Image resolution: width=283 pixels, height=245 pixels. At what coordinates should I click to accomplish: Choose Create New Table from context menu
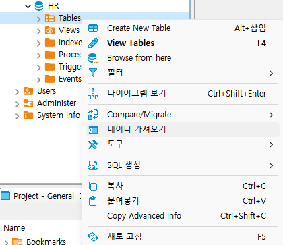[183, 28]
